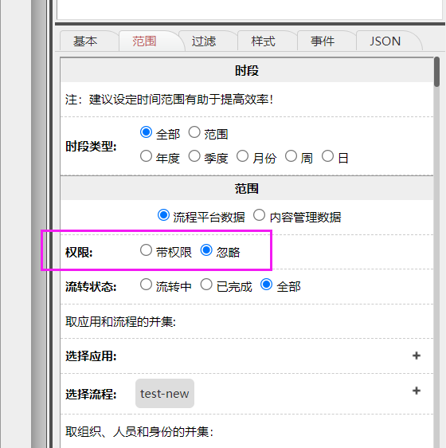The height and width of the screenshot is (448, 446).
Task: Switch to the JSON tab
Action: point(385,41)
